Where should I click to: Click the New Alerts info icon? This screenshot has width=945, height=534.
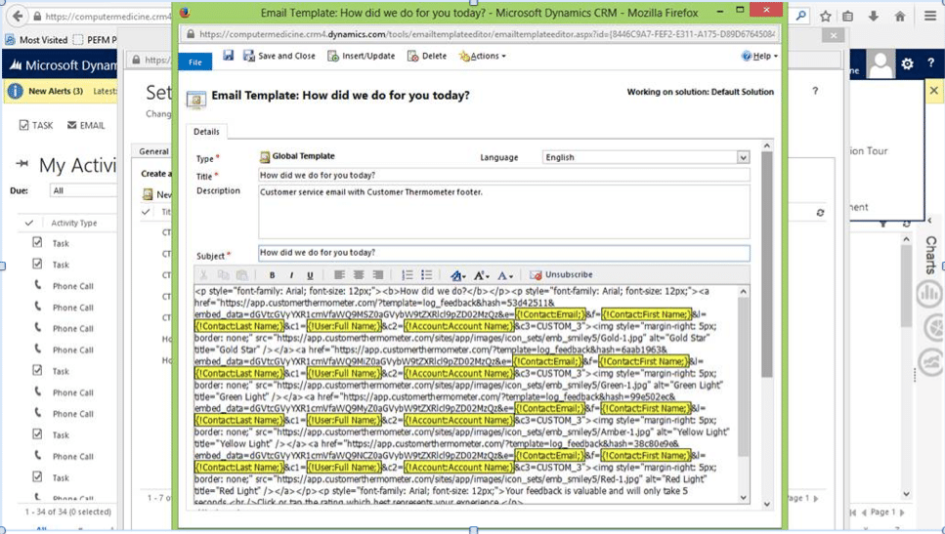15,91
